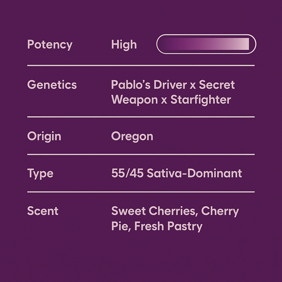Select the Sativa-Dominant text
This screenshot has width=282, height=282.
[194, 173]
